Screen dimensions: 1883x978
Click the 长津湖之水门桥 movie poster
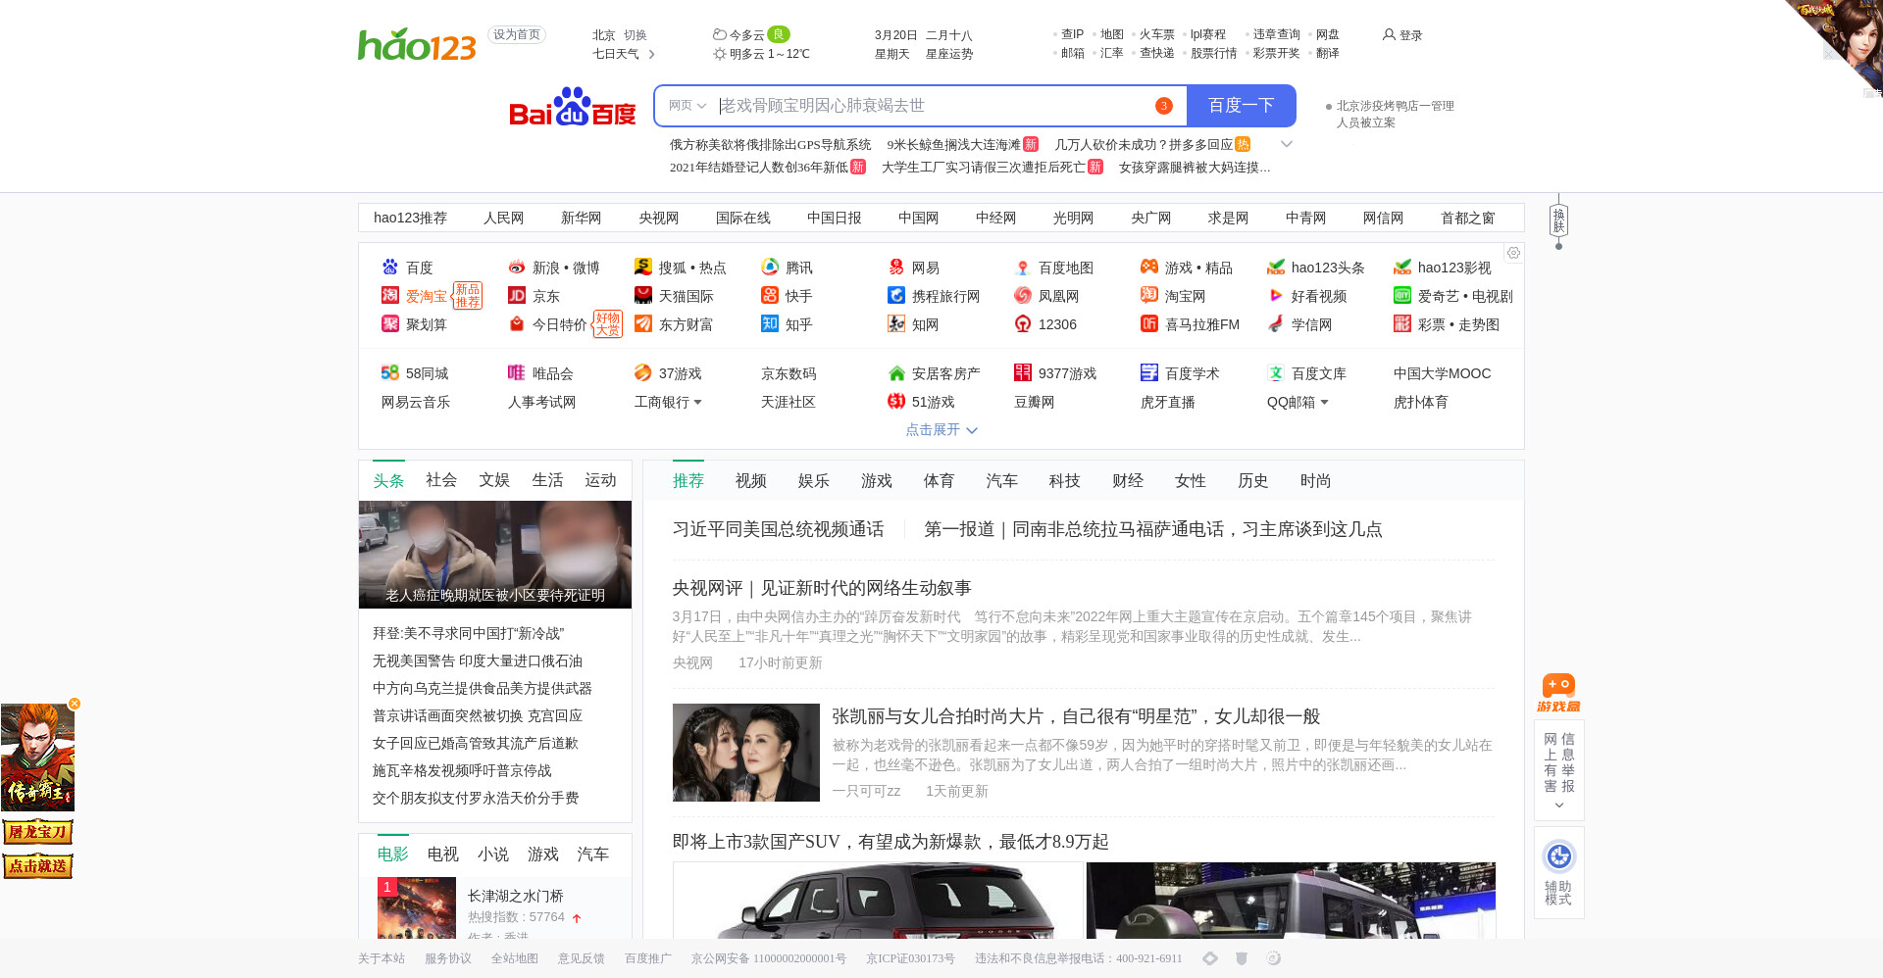pyautogui.click(x=417, y=908)
